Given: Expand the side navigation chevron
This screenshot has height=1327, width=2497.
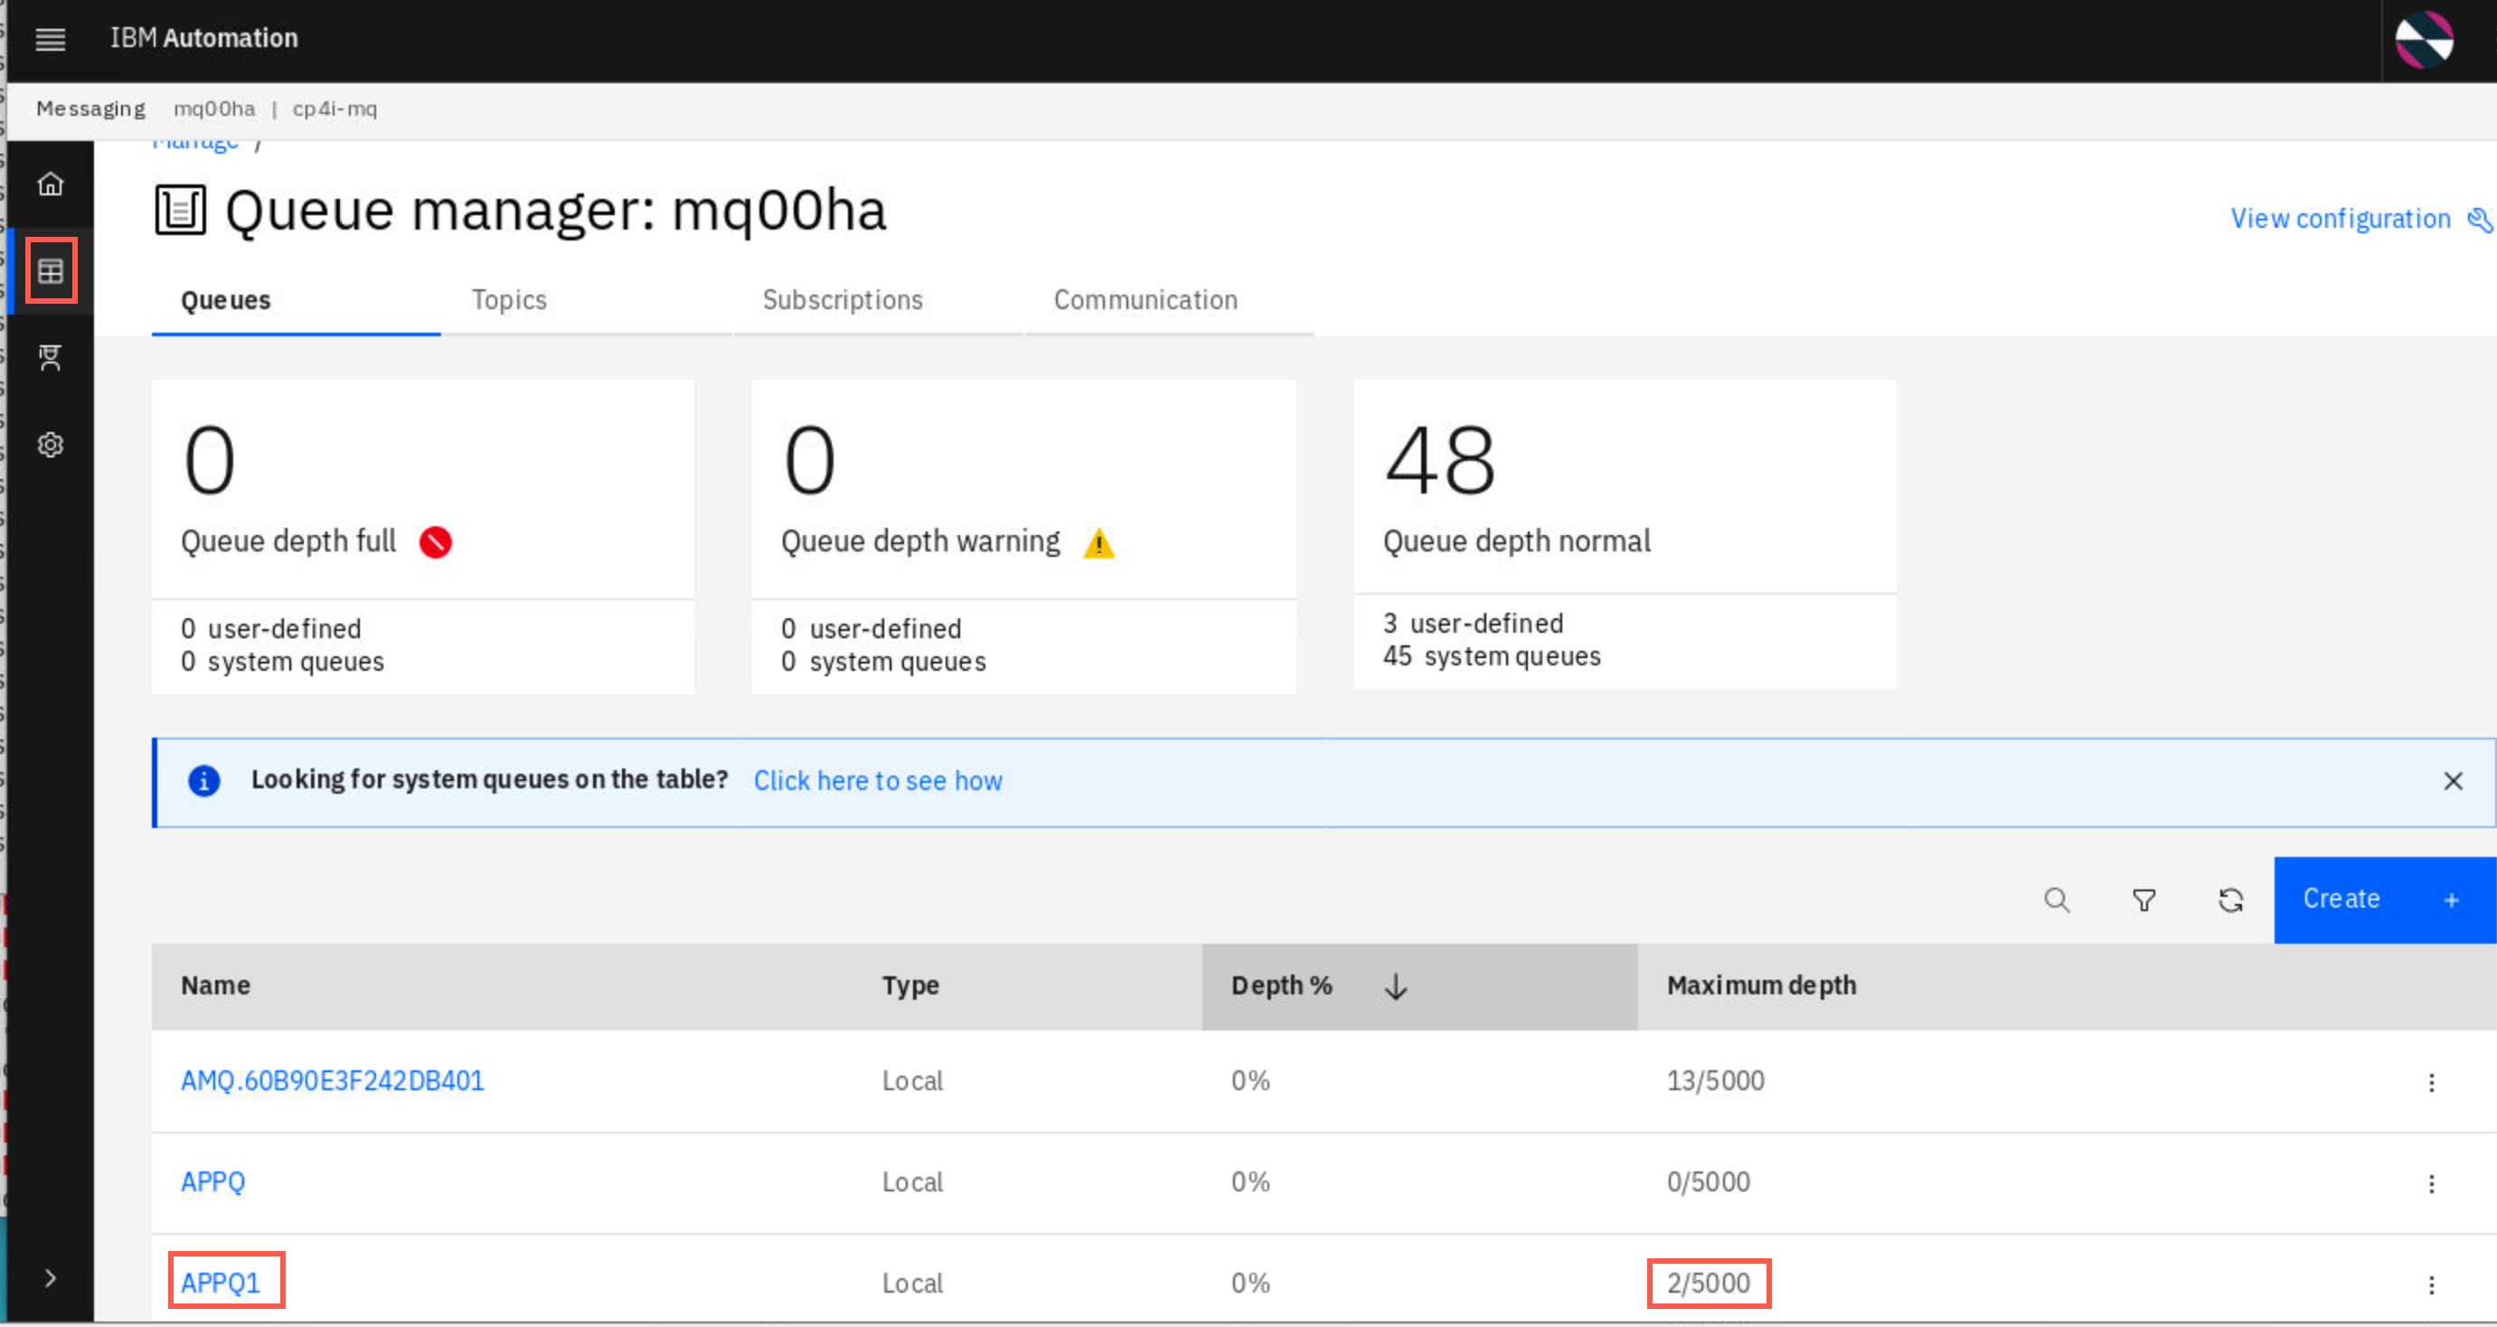Looking at the screenshot, I should (x=51, y=1278).
